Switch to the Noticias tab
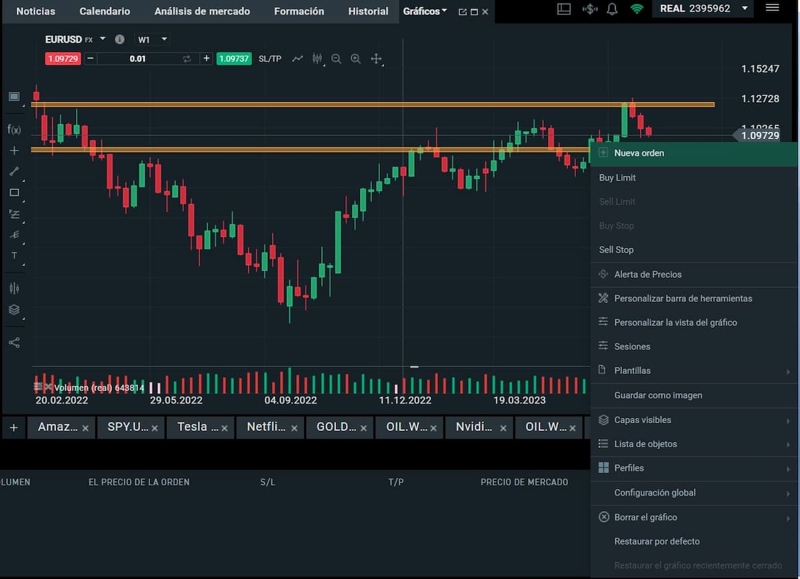This screenshot has width=800, height=579. (36, 11)
